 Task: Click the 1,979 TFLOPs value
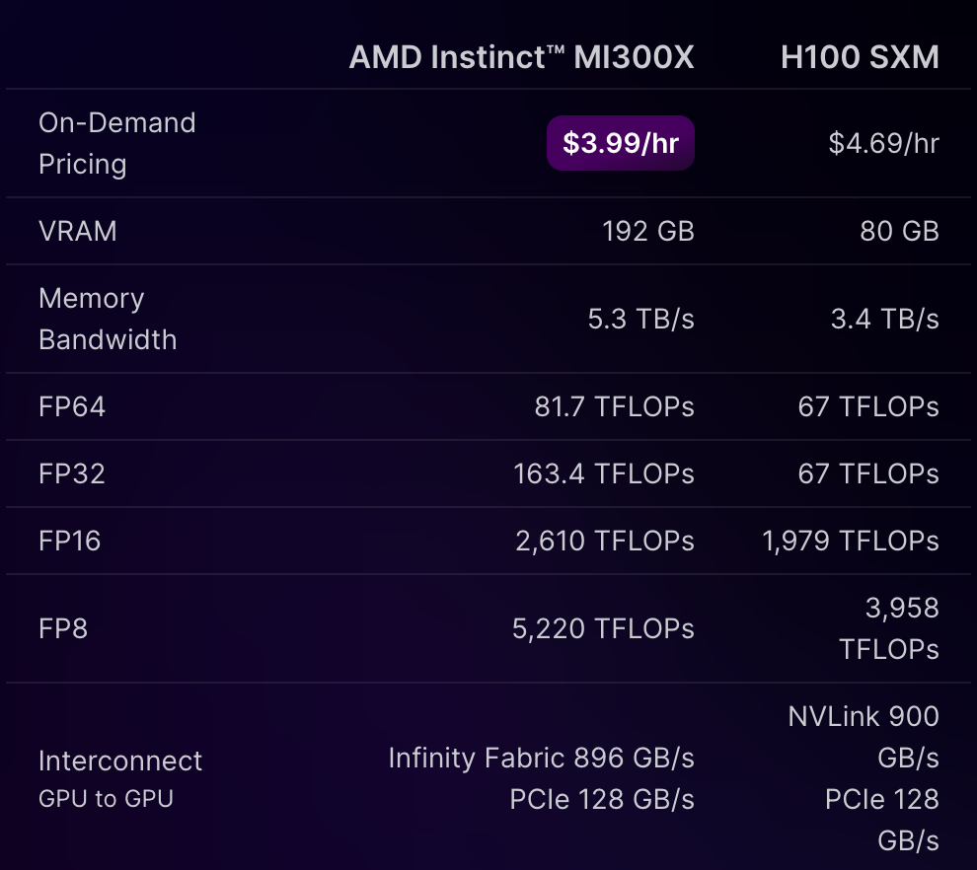click(850, 541)
